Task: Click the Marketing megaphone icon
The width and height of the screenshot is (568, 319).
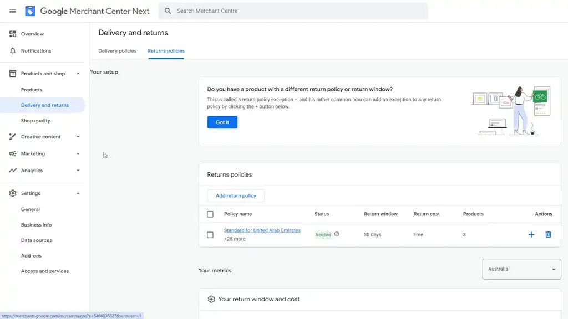Action: [12, 153]
